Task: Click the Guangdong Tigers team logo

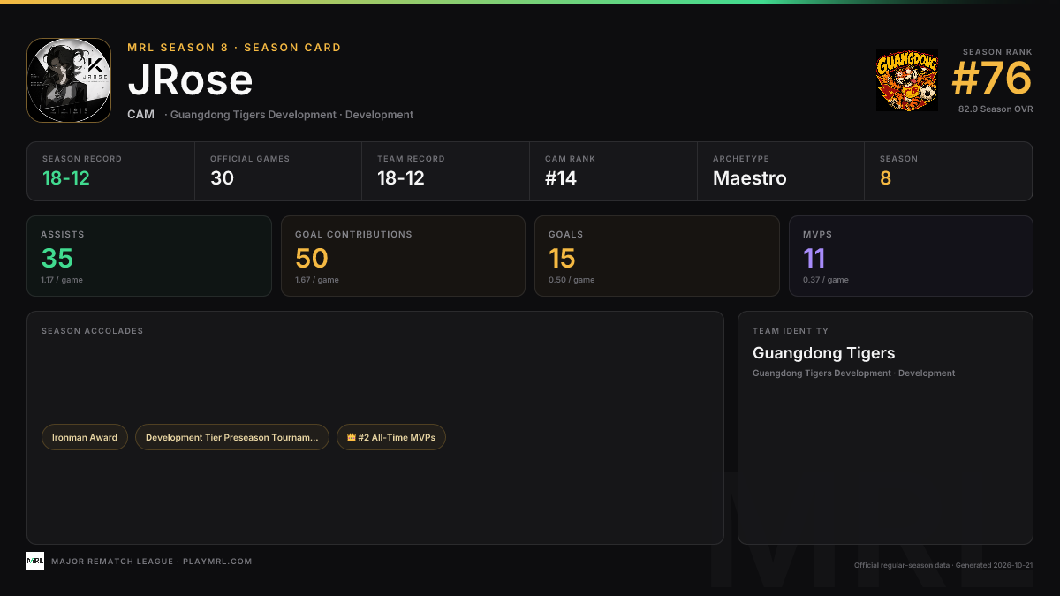Action: 907,80
